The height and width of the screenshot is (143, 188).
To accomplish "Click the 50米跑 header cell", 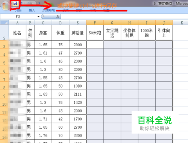I will (x=95, y=33).
